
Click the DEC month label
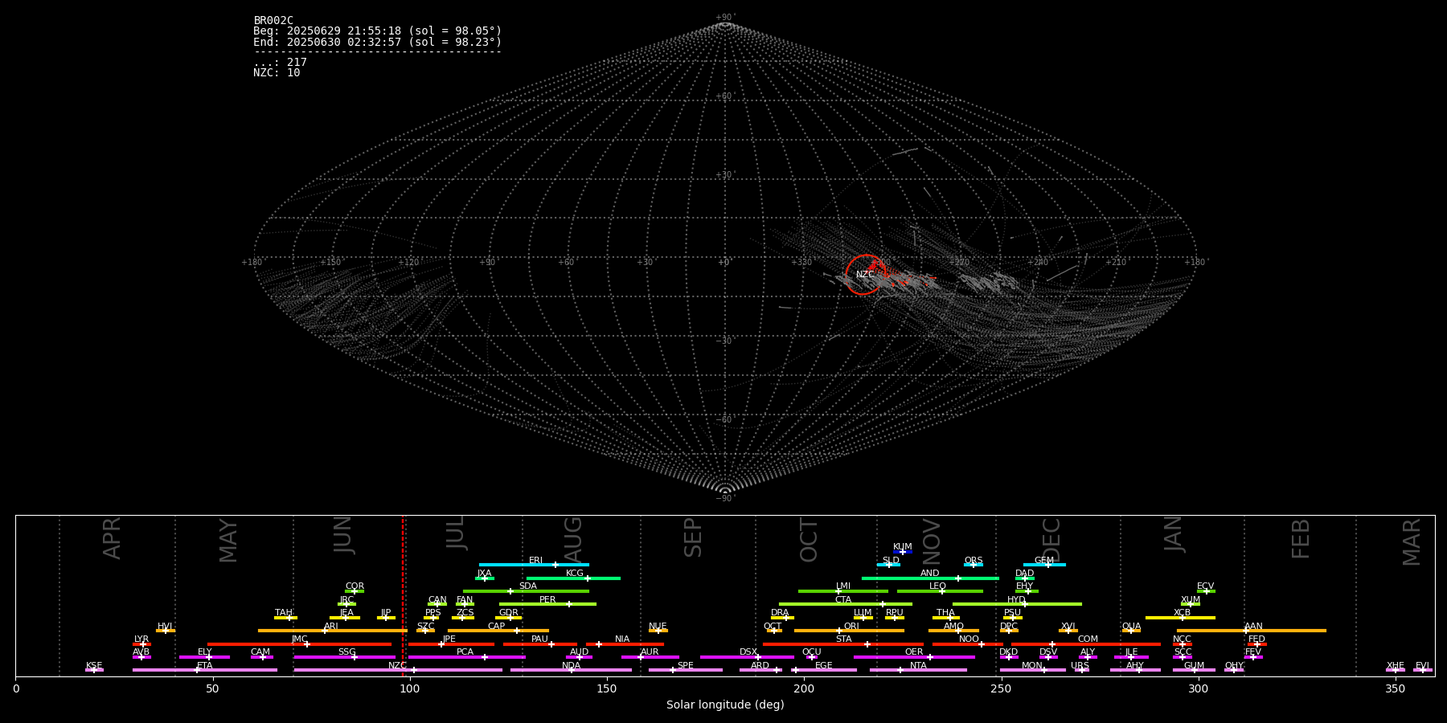point(1051,540)
